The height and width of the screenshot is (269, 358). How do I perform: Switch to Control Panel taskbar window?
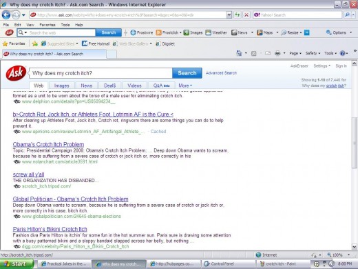click(229, 264)
